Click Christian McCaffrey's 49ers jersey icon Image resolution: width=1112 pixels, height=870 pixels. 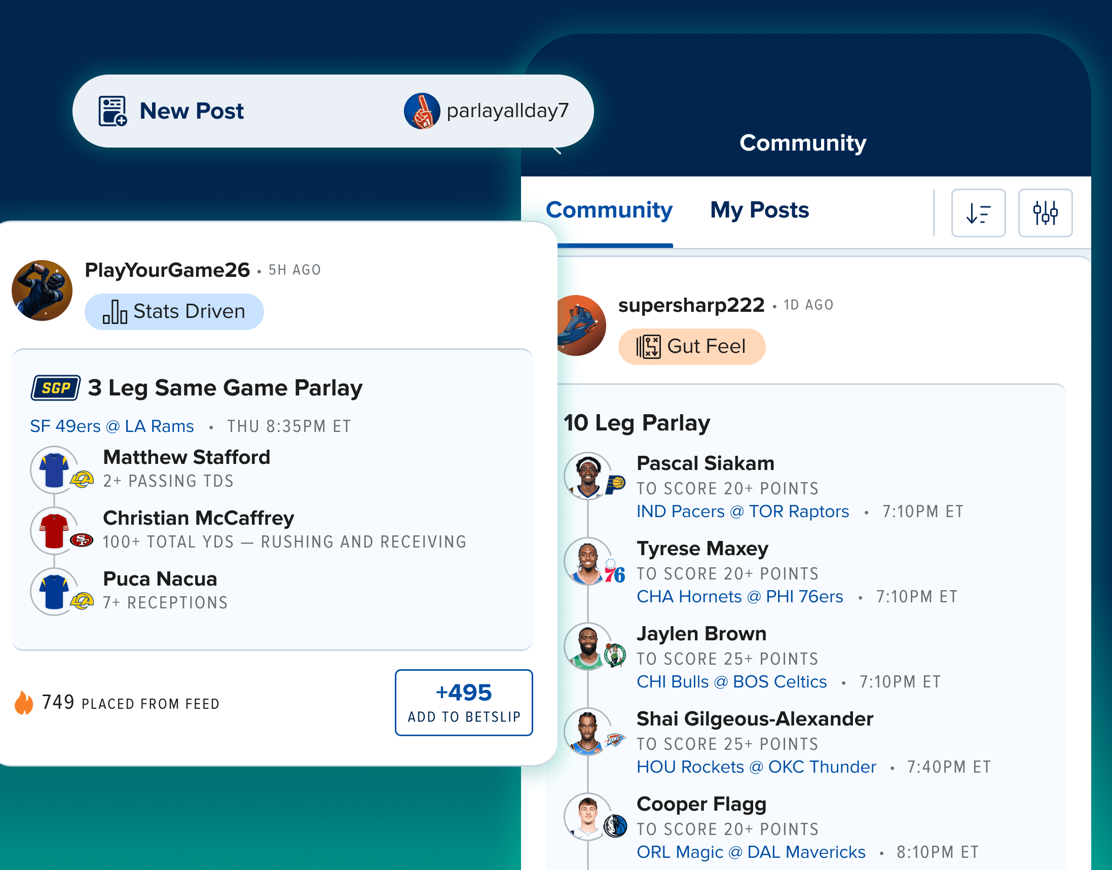54,531
